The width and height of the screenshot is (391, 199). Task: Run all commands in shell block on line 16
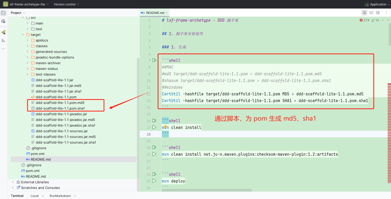click(154, 121)
